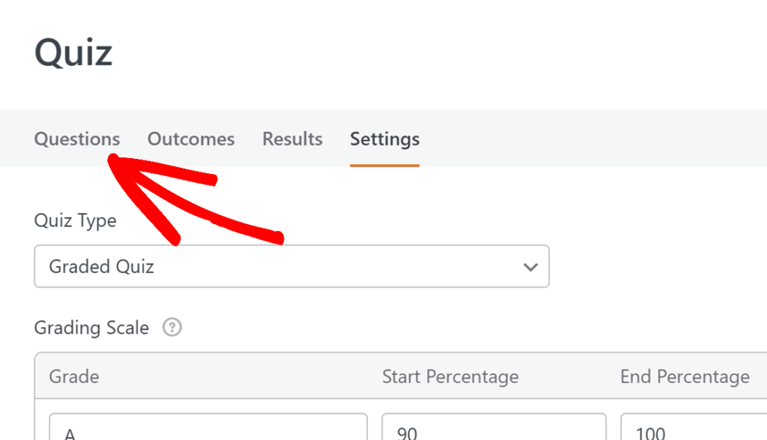Click the Quiz page heading
This screenshot has width=767, height=440.
coord(73,54)
